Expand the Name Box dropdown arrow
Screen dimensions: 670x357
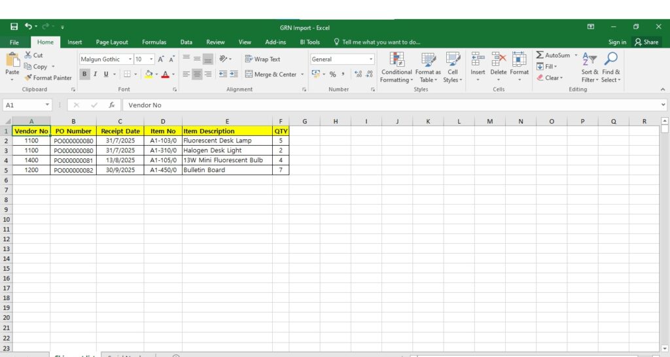[x=47, y=105]
